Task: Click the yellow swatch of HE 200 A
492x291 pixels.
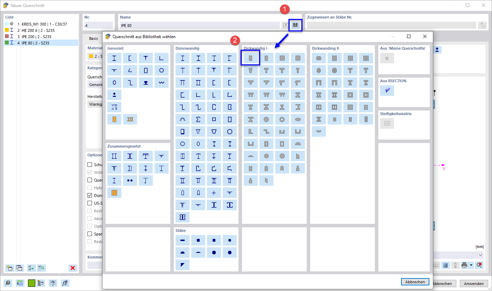Action: pyautogui.click(x=7, y=30)
